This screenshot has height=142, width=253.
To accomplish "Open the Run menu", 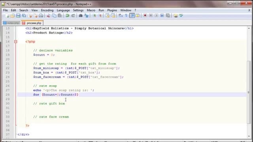I will [x=101, y=10].
